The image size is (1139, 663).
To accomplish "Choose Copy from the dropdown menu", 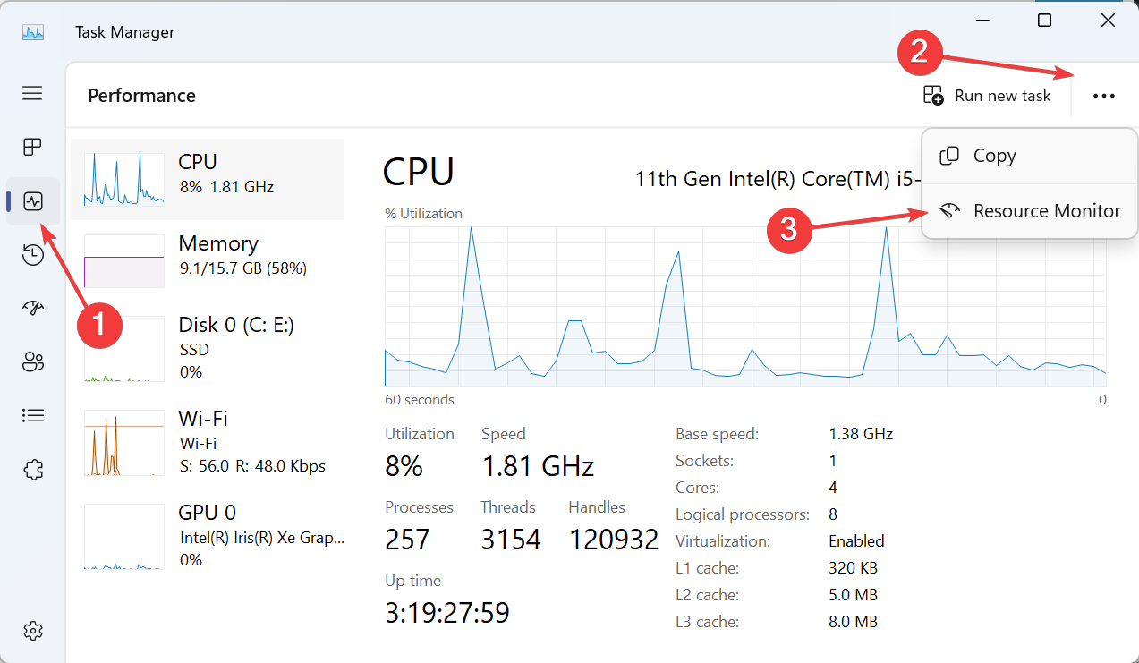I will click(1029, 156).
